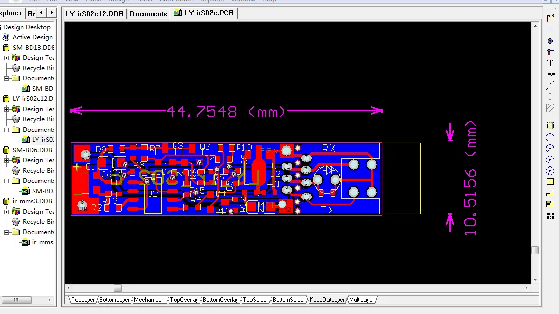Open the LY-irS02c12.DDB document tab
Viewport: 559px width, 314px height.
click(94, 14)
